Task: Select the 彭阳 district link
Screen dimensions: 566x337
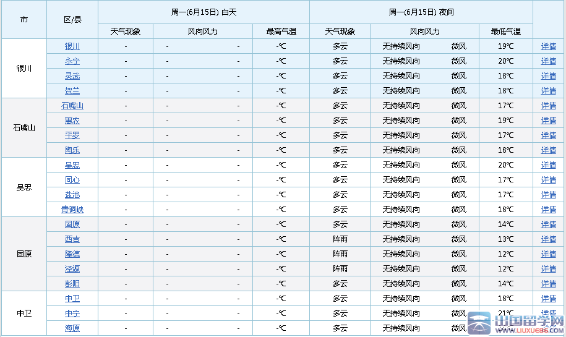Action: (x=72, y=284)
